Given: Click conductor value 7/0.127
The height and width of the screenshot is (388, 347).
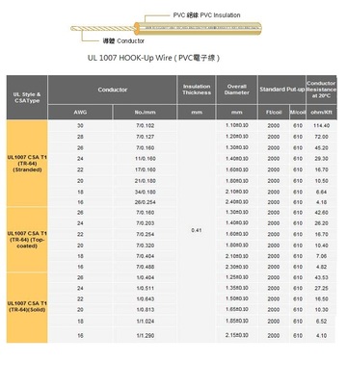Looking at the screenshot, I should pyautogui.click(x=146, y=137).
